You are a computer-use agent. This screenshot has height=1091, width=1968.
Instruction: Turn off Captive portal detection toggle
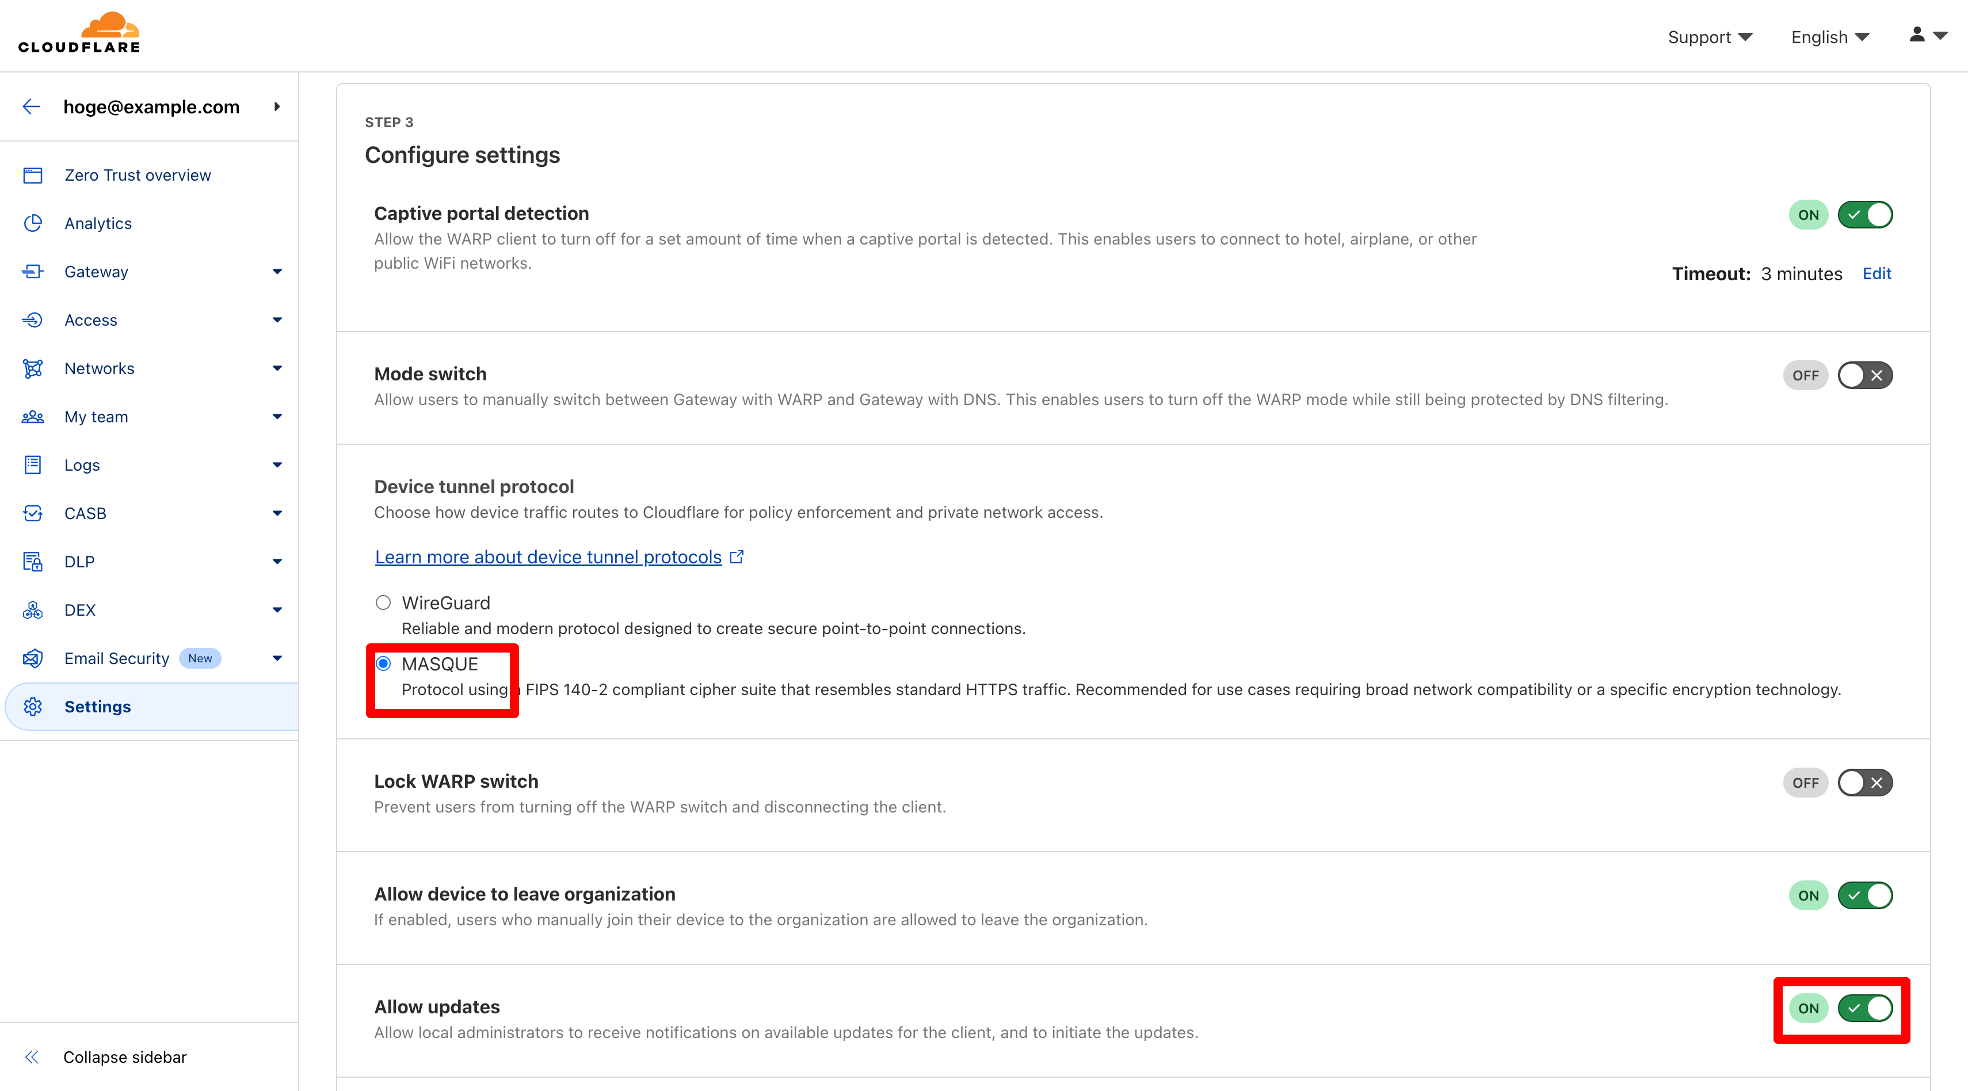click(1864, 215)
